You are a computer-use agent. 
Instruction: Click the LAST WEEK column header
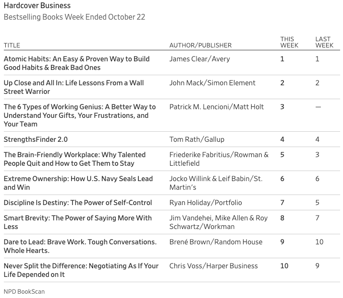pos(324,42)
